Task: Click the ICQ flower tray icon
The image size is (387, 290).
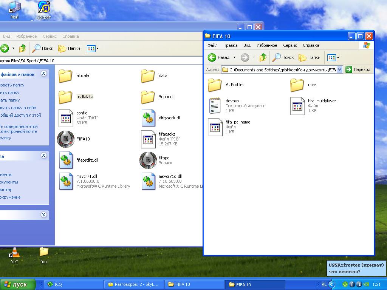Action: (x=345, y=284)
